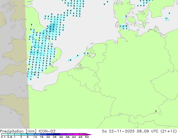Click the legend swatch between 5 and 10
The image size is (178, 138).
point(31,134)
